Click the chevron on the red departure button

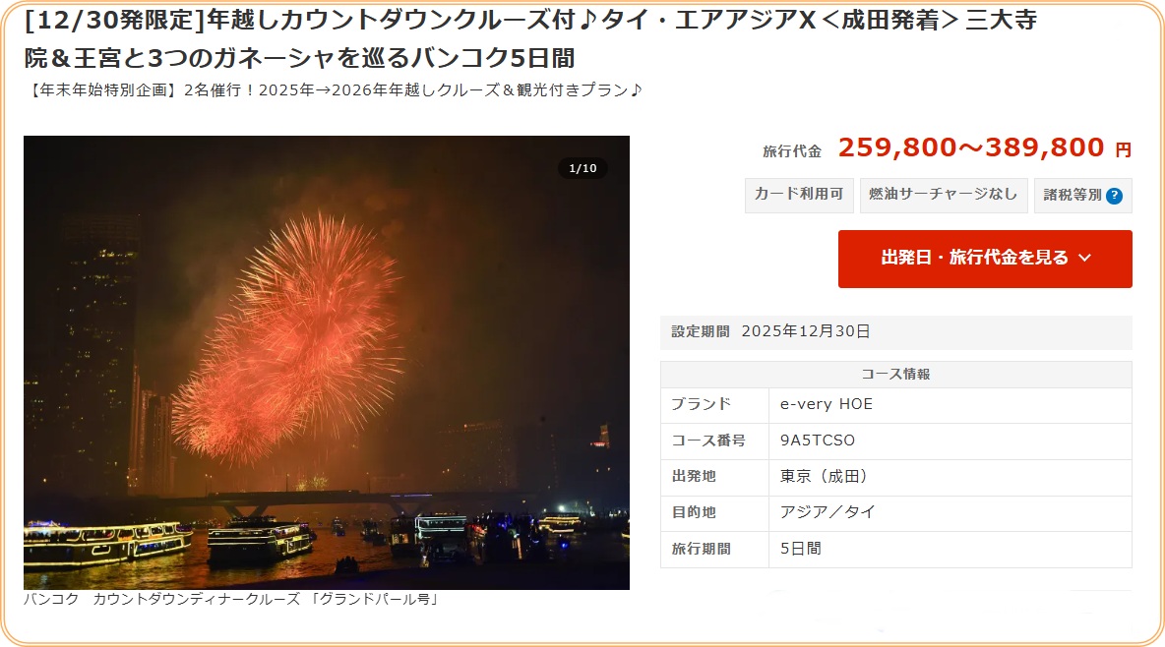tap(1084, 258)
